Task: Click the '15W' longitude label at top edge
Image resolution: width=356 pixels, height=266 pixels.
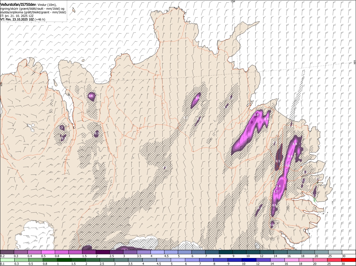Action: 233,1
